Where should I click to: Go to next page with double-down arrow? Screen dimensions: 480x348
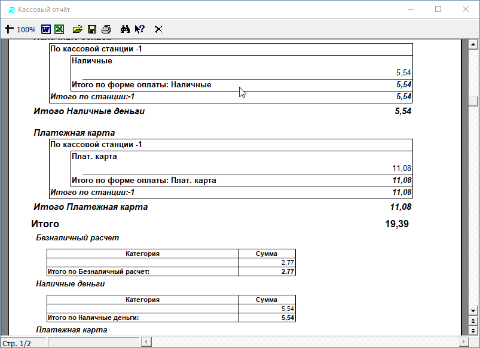pyautogui.click(x=473, y=330)
